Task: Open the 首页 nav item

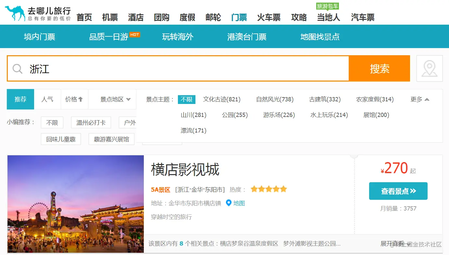Action: click(84, 18)
